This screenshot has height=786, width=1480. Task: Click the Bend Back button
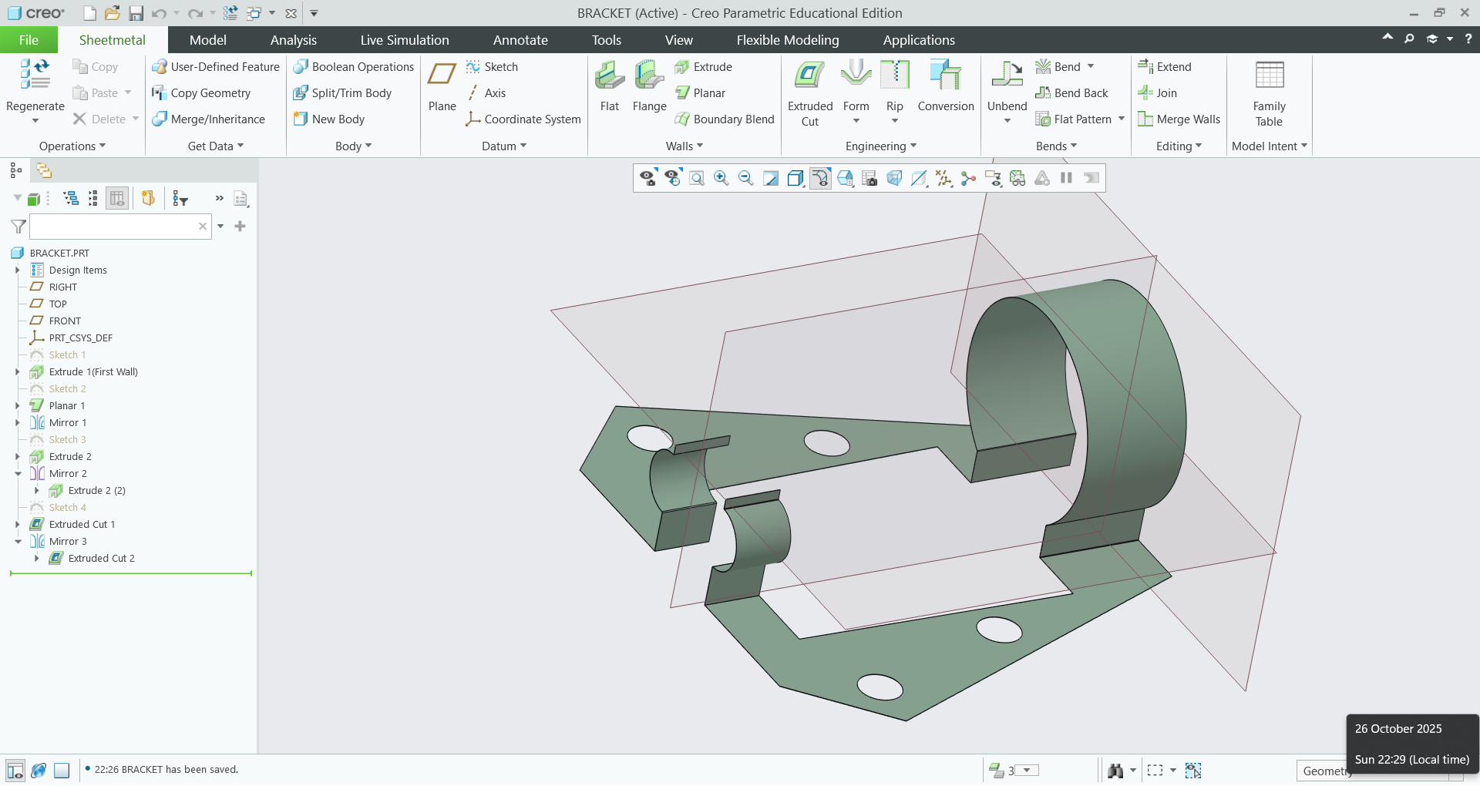(x=1071, y=93)
